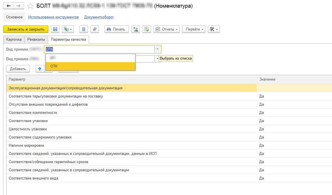This screenshot has width=332, height=195.
Task: Click the checklist document icon in toolbar
Action: pos(146,29)
